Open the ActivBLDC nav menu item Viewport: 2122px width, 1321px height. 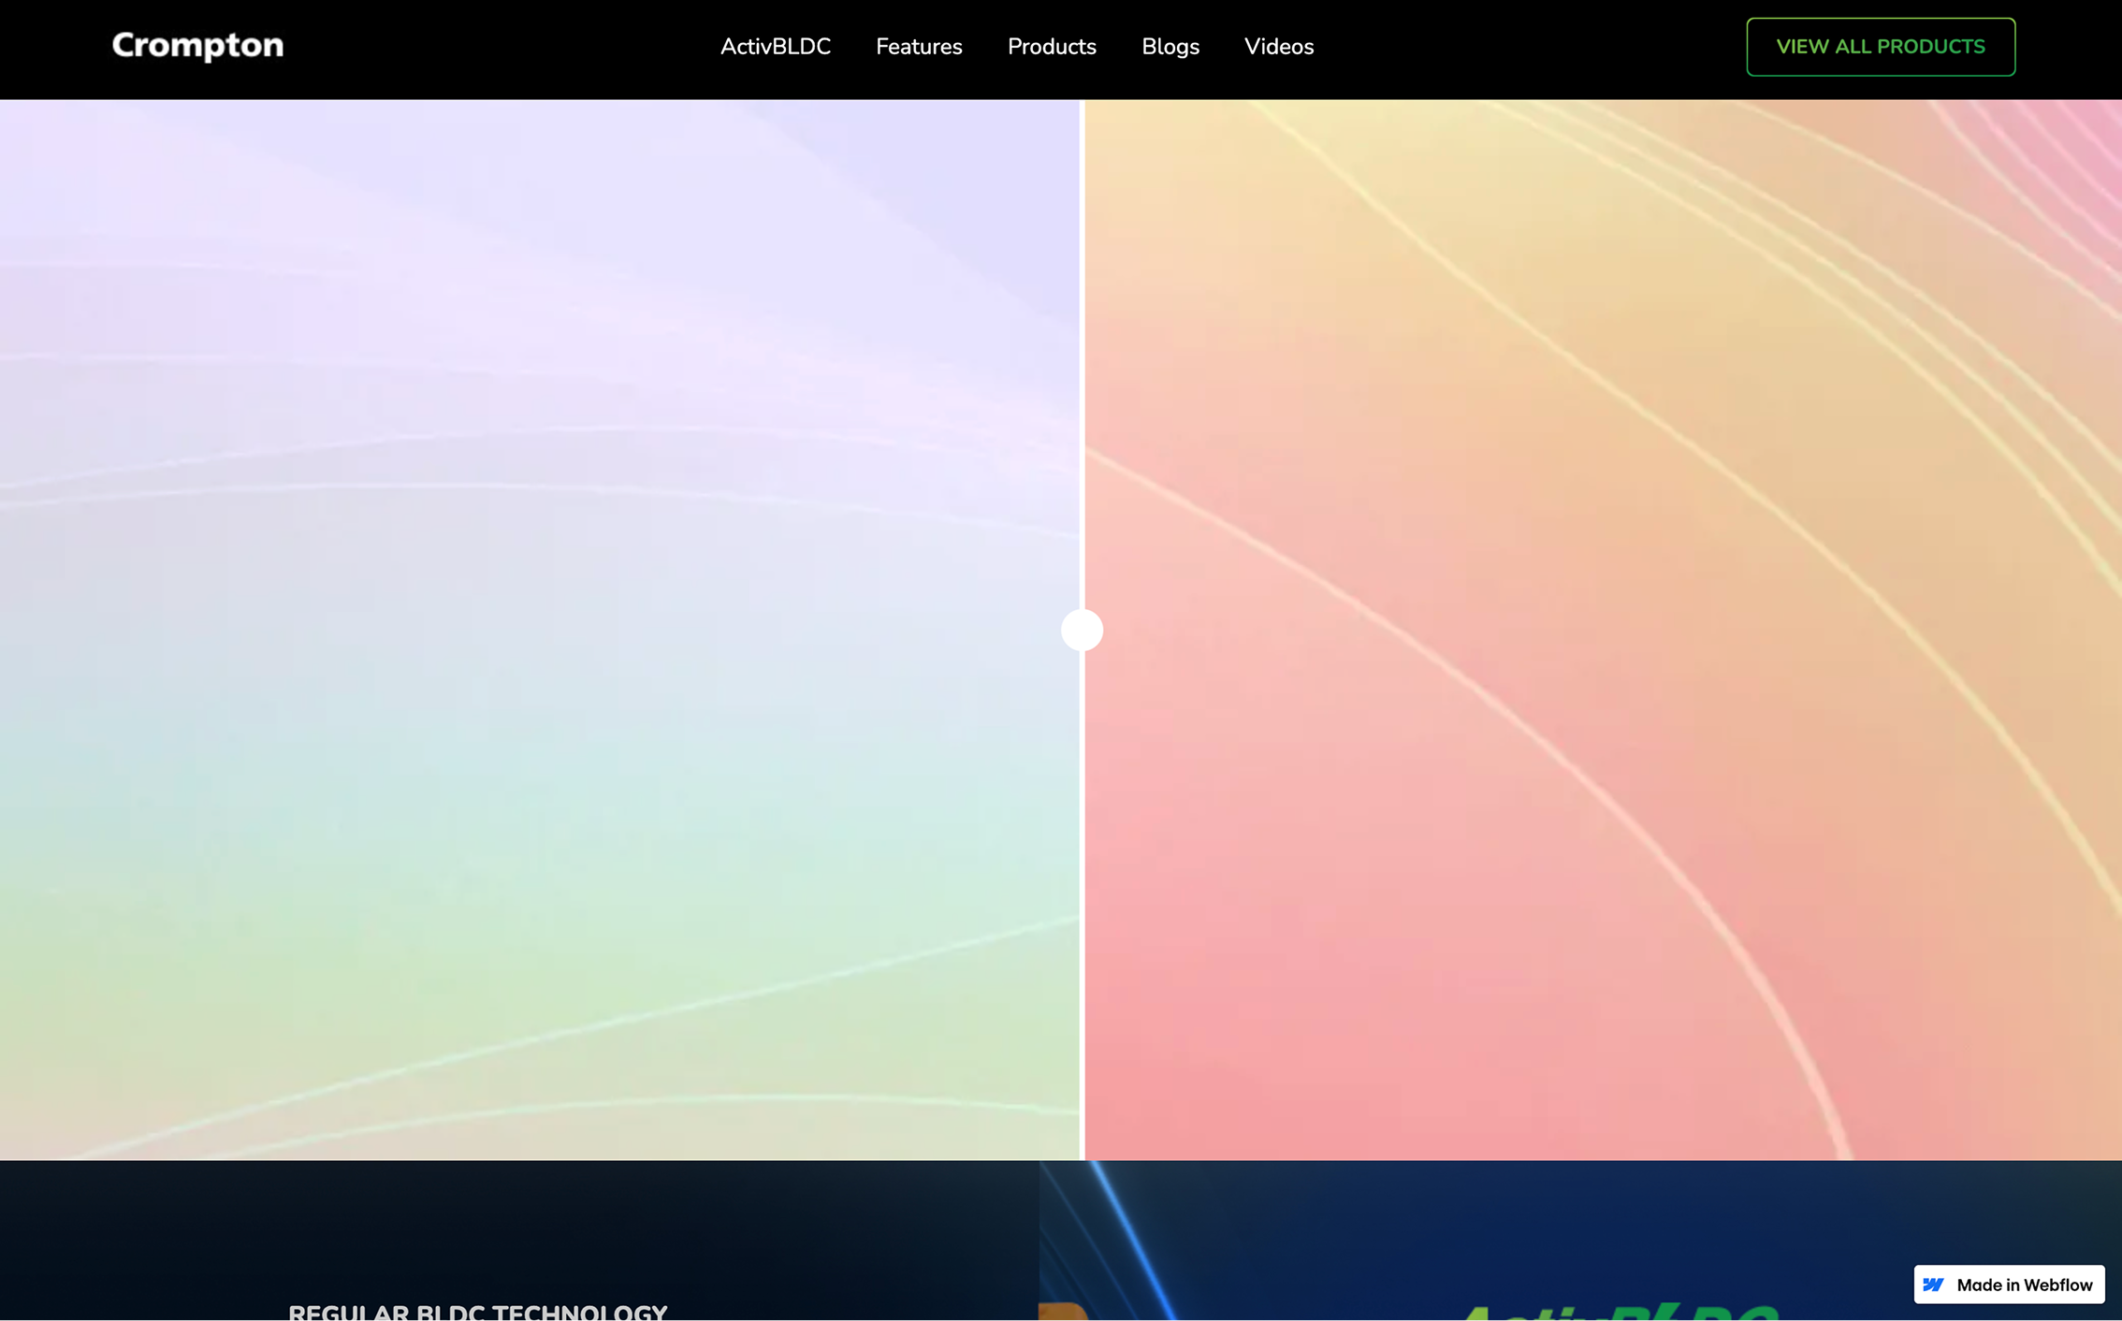tap(775, 47)
